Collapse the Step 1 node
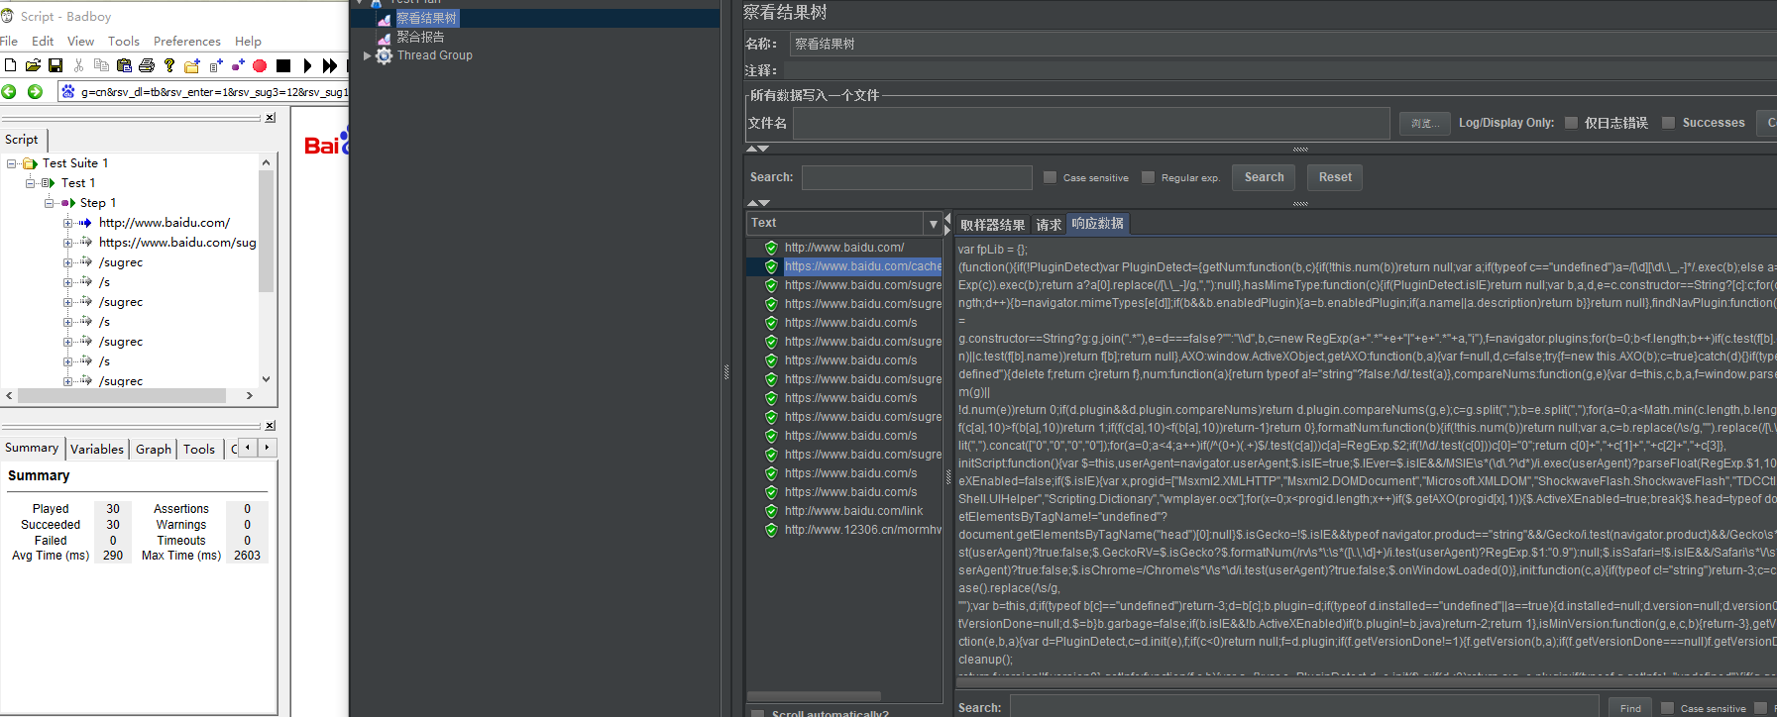The image size is (1777, 717). (50, 203)
